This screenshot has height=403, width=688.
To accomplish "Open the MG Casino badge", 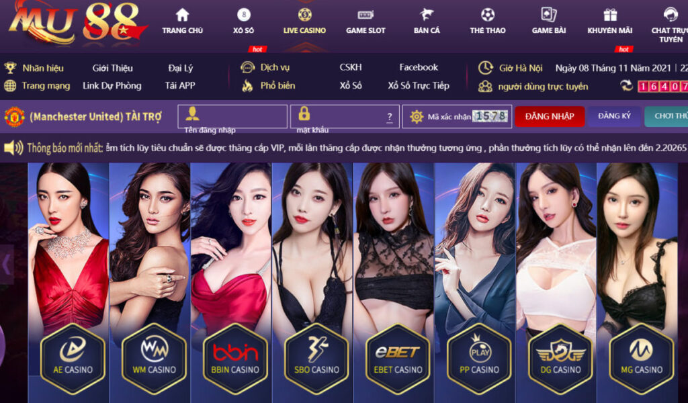I will 642,359.
